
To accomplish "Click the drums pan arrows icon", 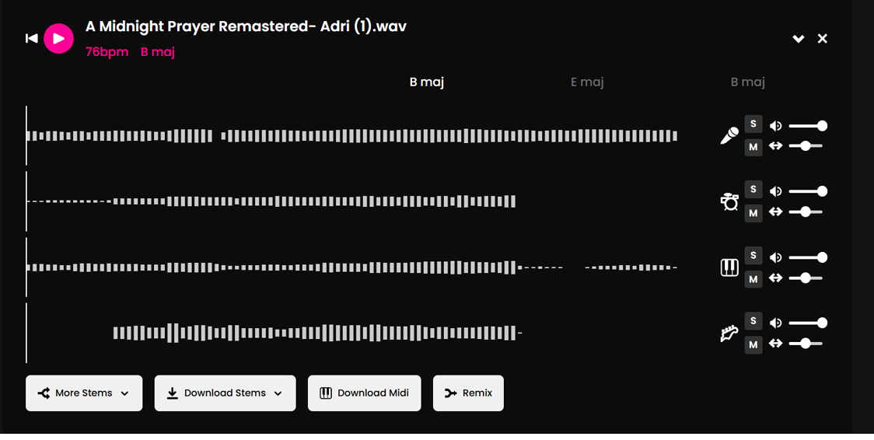I will [x=775, y=211].
